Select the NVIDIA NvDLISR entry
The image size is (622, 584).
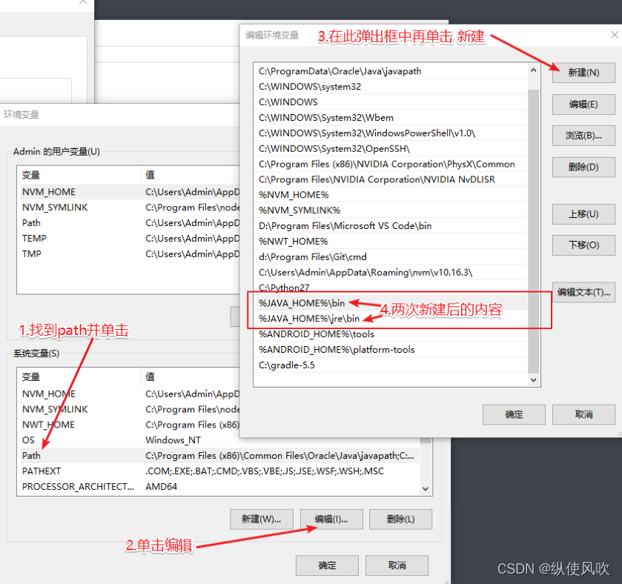click(391, 179)
